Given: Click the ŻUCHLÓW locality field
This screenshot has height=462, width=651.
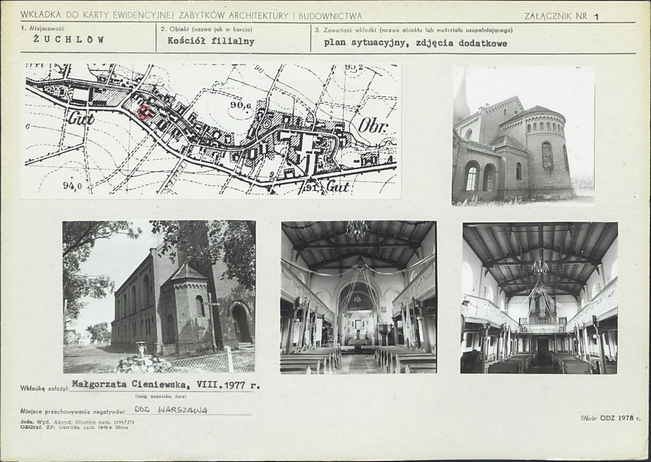Looking at the screenshot, I should (x=68, y=40).
